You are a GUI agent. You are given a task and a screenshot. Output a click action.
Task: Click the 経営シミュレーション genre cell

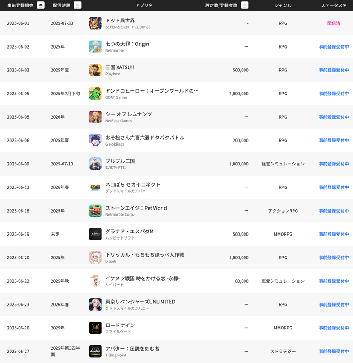click(x=283, y=164)
